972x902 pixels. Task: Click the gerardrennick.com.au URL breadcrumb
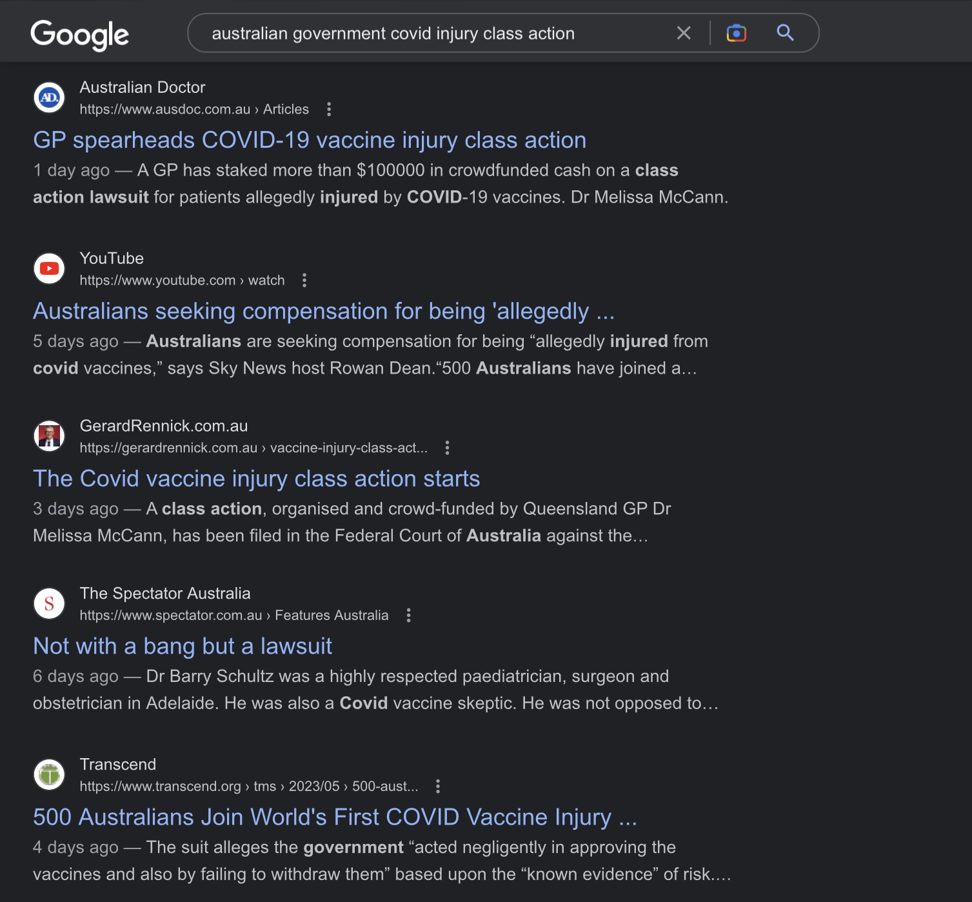coord(253,448)
